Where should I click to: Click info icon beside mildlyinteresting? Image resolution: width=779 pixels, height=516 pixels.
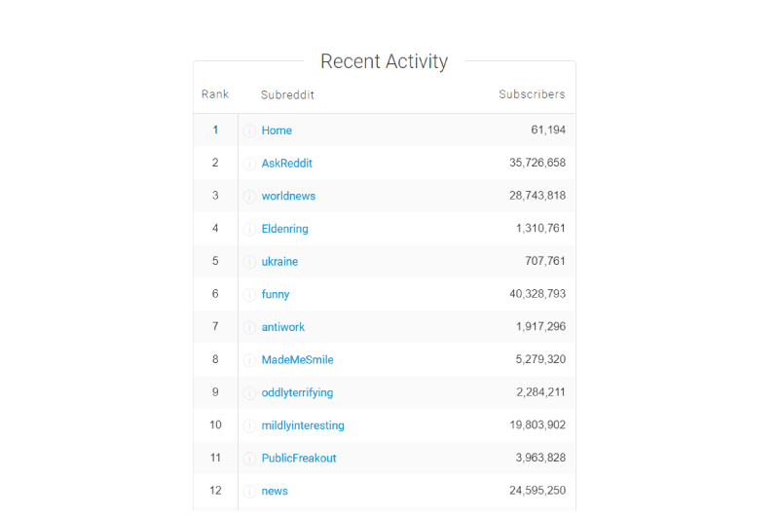(x=249, y=425)
